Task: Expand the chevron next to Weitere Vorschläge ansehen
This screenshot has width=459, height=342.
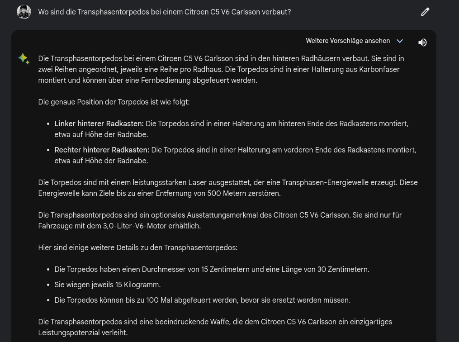Action: 400,41
